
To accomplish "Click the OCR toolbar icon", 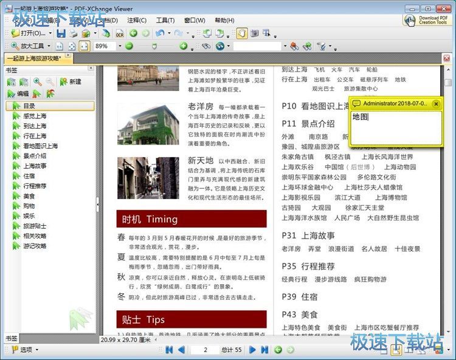I will [x=120, y=33].
